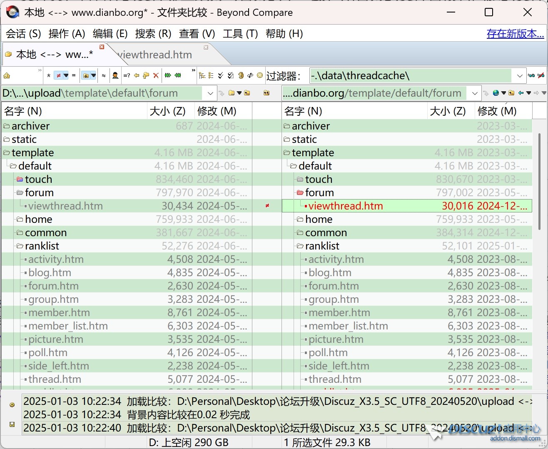548x449 pixels.
Task: Toggle the Peek filters glasses icon
Action: (531, 75)
